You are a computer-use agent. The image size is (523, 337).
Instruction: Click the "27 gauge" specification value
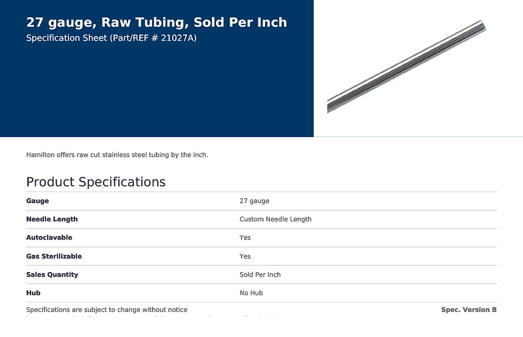tap(254, 201)
